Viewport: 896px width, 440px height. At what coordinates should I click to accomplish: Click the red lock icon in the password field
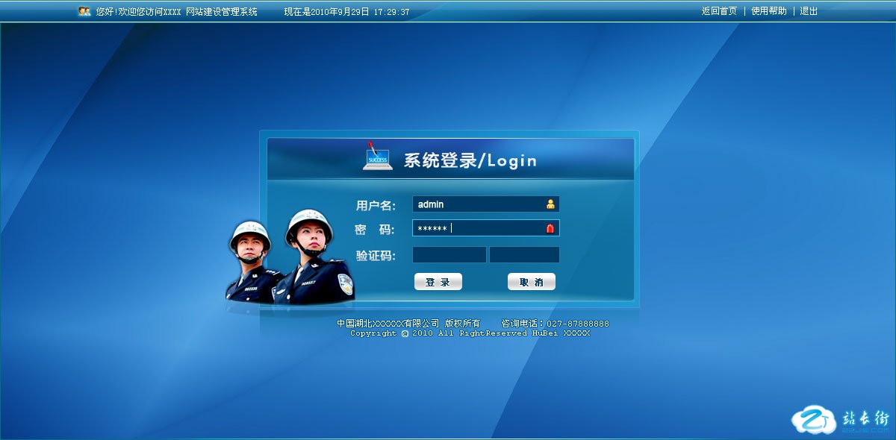tap(551, 229)
